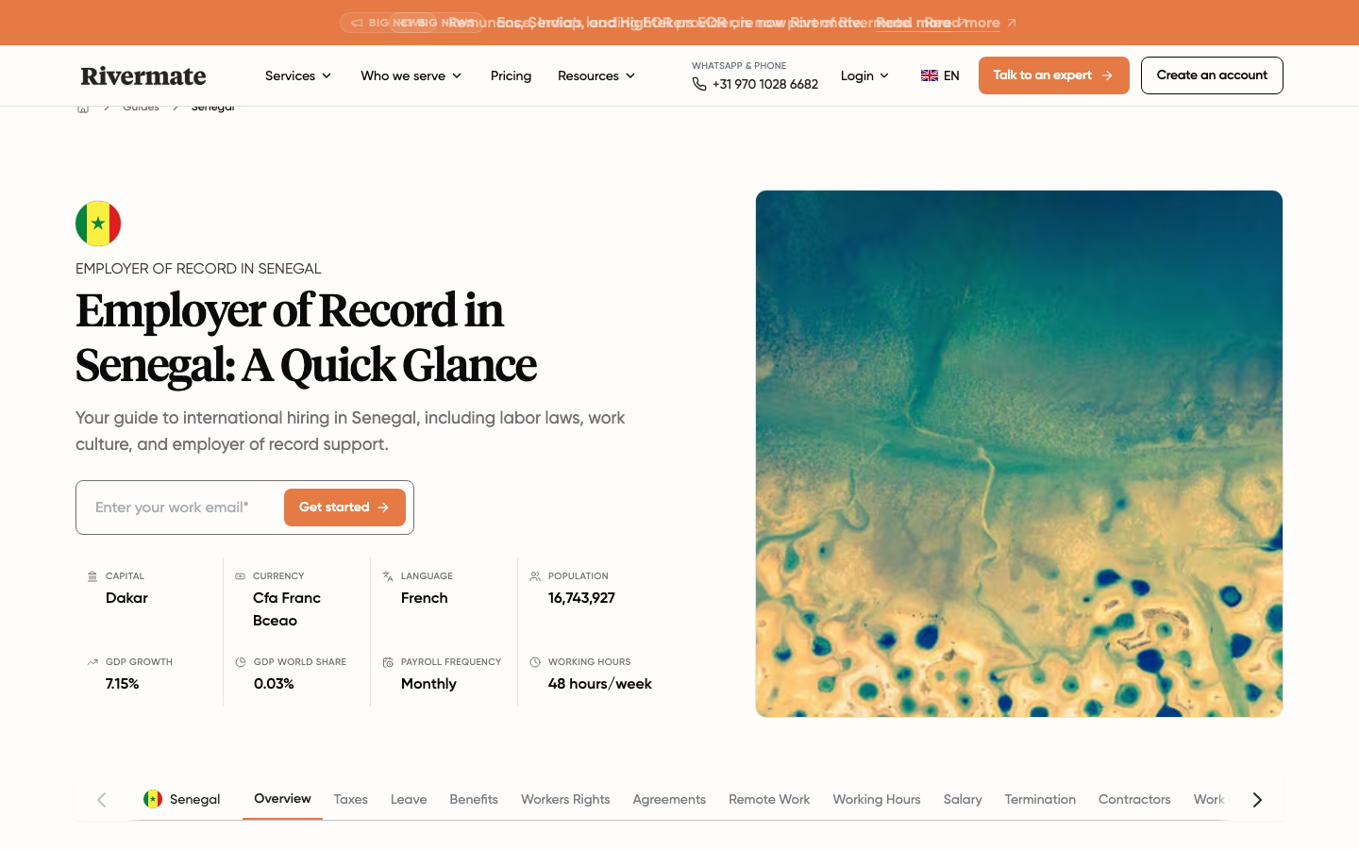This screenshot has height=849, width=1359.
Task: Switch to the Contractors tab
Action: coord(1134,799)
